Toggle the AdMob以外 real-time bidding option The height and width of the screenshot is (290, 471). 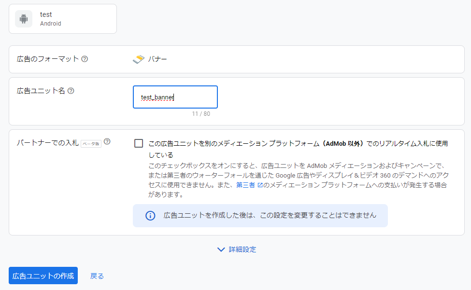[138, 143]
